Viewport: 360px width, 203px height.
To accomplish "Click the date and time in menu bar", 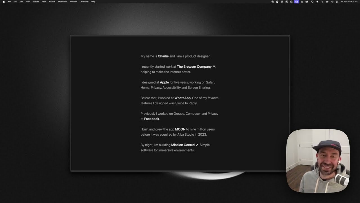I will pyautogui.click(x=349, y=2).
